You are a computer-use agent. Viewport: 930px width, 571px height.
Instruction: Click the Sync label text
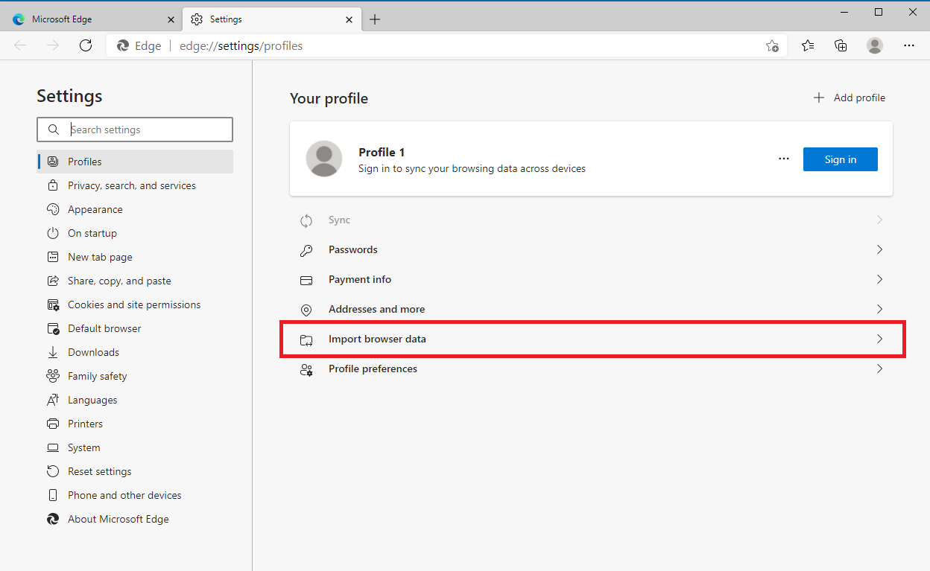[339, 220]
